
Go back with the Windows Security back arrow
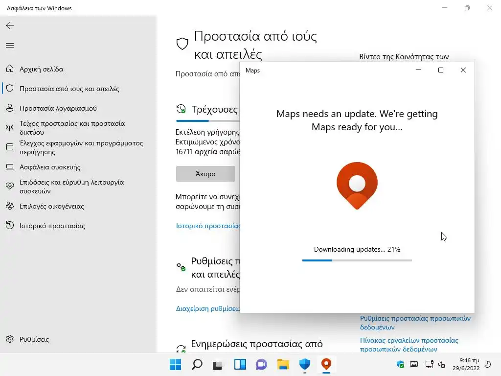[x=10, y=25]
